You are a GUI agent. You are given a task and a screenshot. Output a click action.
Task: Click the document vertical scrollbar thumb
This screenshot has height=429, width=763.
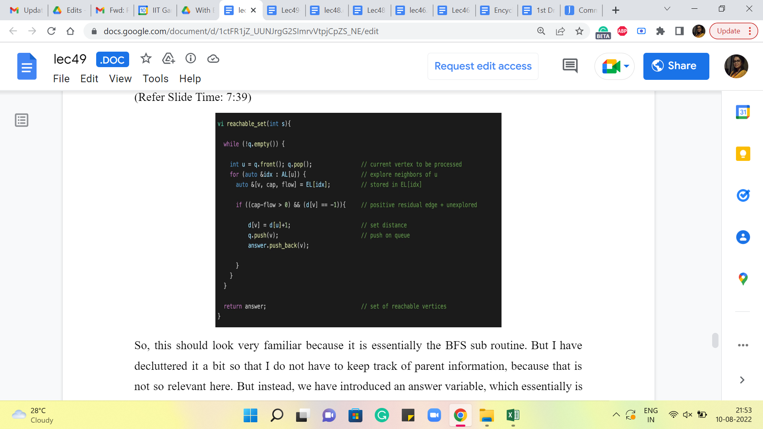point(715,340)
